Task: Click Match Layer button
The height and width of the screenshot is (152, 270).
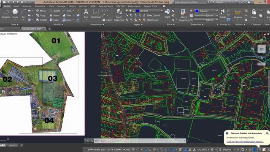Action: pyautogui.click(x=151, y=20)
